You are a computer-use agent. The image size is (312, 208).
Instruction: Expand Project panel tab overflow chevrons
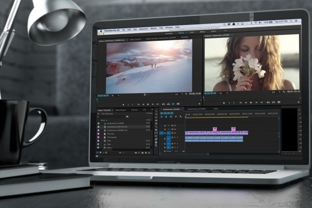pyautogui.click(x=152, y=110)
